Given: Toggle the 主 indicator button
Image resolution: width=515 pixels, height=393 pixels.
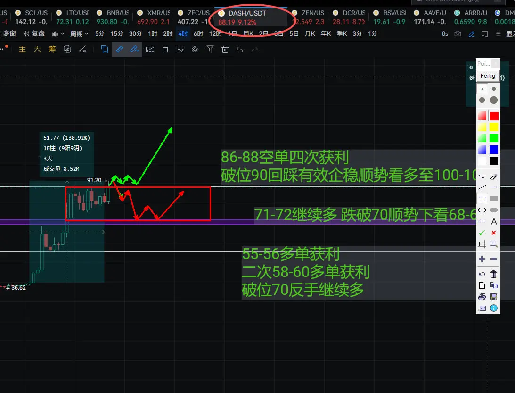Looking at the screenshot, I should coord(22,50).
